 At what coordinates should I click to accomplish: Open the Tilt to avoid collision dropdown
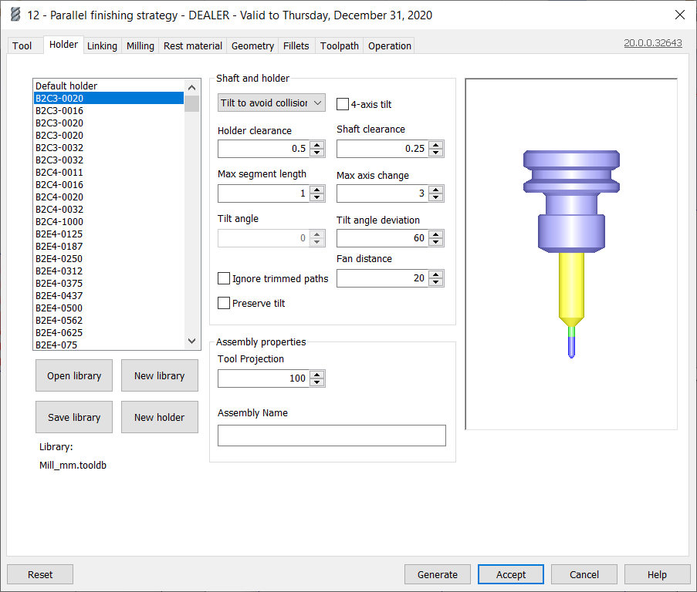(271, 103)
